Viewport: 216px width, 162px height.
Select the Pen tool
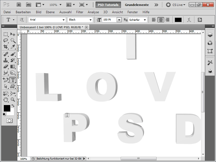coord(6,80)
